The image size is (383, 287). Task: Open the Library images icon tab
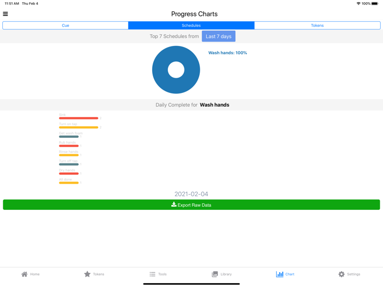(214, 274)
